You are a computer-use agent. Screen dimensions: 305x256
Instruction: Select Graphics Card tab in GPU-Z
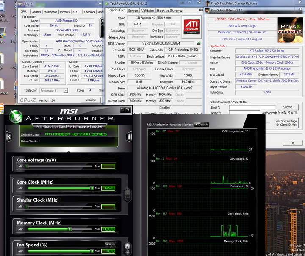[116, 10]
